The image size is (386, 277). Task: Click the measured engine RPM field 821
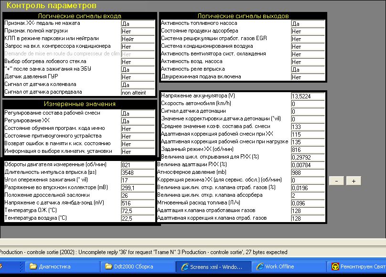click(x=138, y=165)
